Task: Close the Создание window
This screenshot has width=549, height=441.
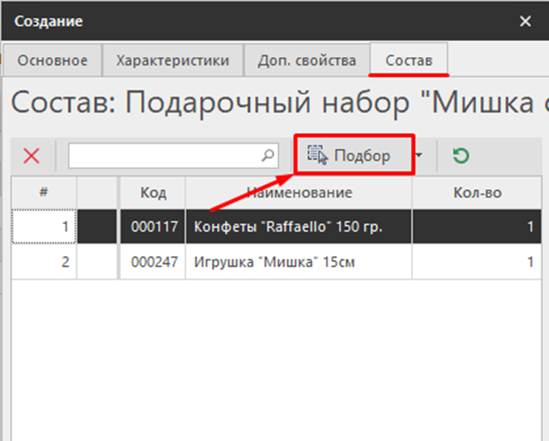Action: tap(526, 21)
